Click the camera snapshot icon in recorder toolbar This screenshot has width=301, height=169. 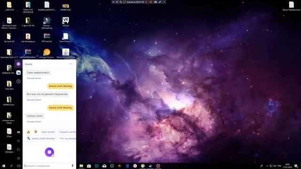[156, 2]
